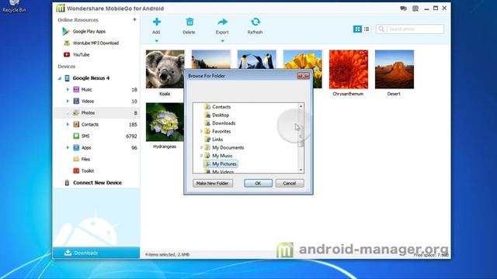Select the Chrysanthemum photo thumbnail
The image size is (497, 279).
[349, 69]
